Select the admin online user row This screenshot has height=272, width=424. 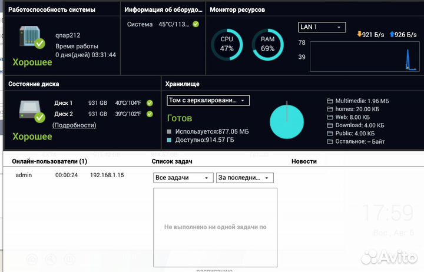(69, 175)
